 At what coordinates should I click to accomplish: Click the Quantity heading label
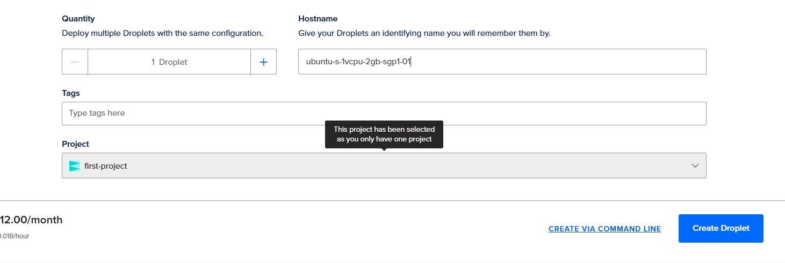point(78,19)
